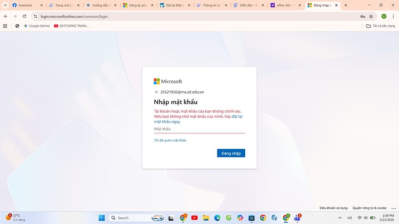This screenshot has height=224, width=399.
Task: Open Task View on the taskbar
Action: pos(171,218)
